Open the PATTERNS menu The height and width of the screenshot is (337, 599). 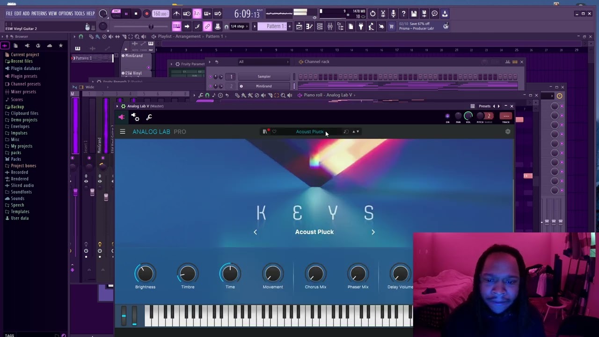click(39, 14)
